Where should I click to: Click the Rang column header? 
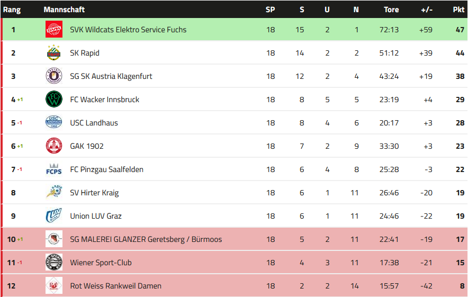pos(12,10)
